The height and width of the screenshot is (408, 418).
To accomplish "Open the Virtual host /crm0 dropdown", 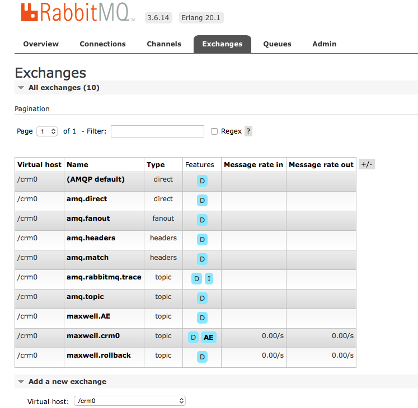I will click(x=130, y=401).
